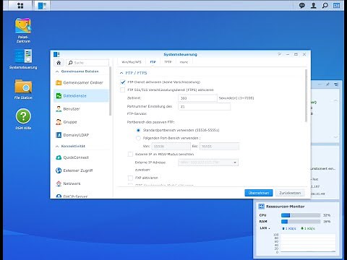Click the FTP port number field
Viewport: 347px width, 260px height.
click(205, 107)
